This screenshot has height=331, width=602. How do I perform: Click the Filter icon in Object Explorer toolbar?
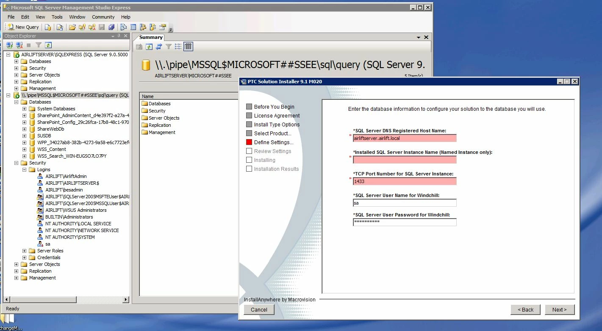[39, 45]
